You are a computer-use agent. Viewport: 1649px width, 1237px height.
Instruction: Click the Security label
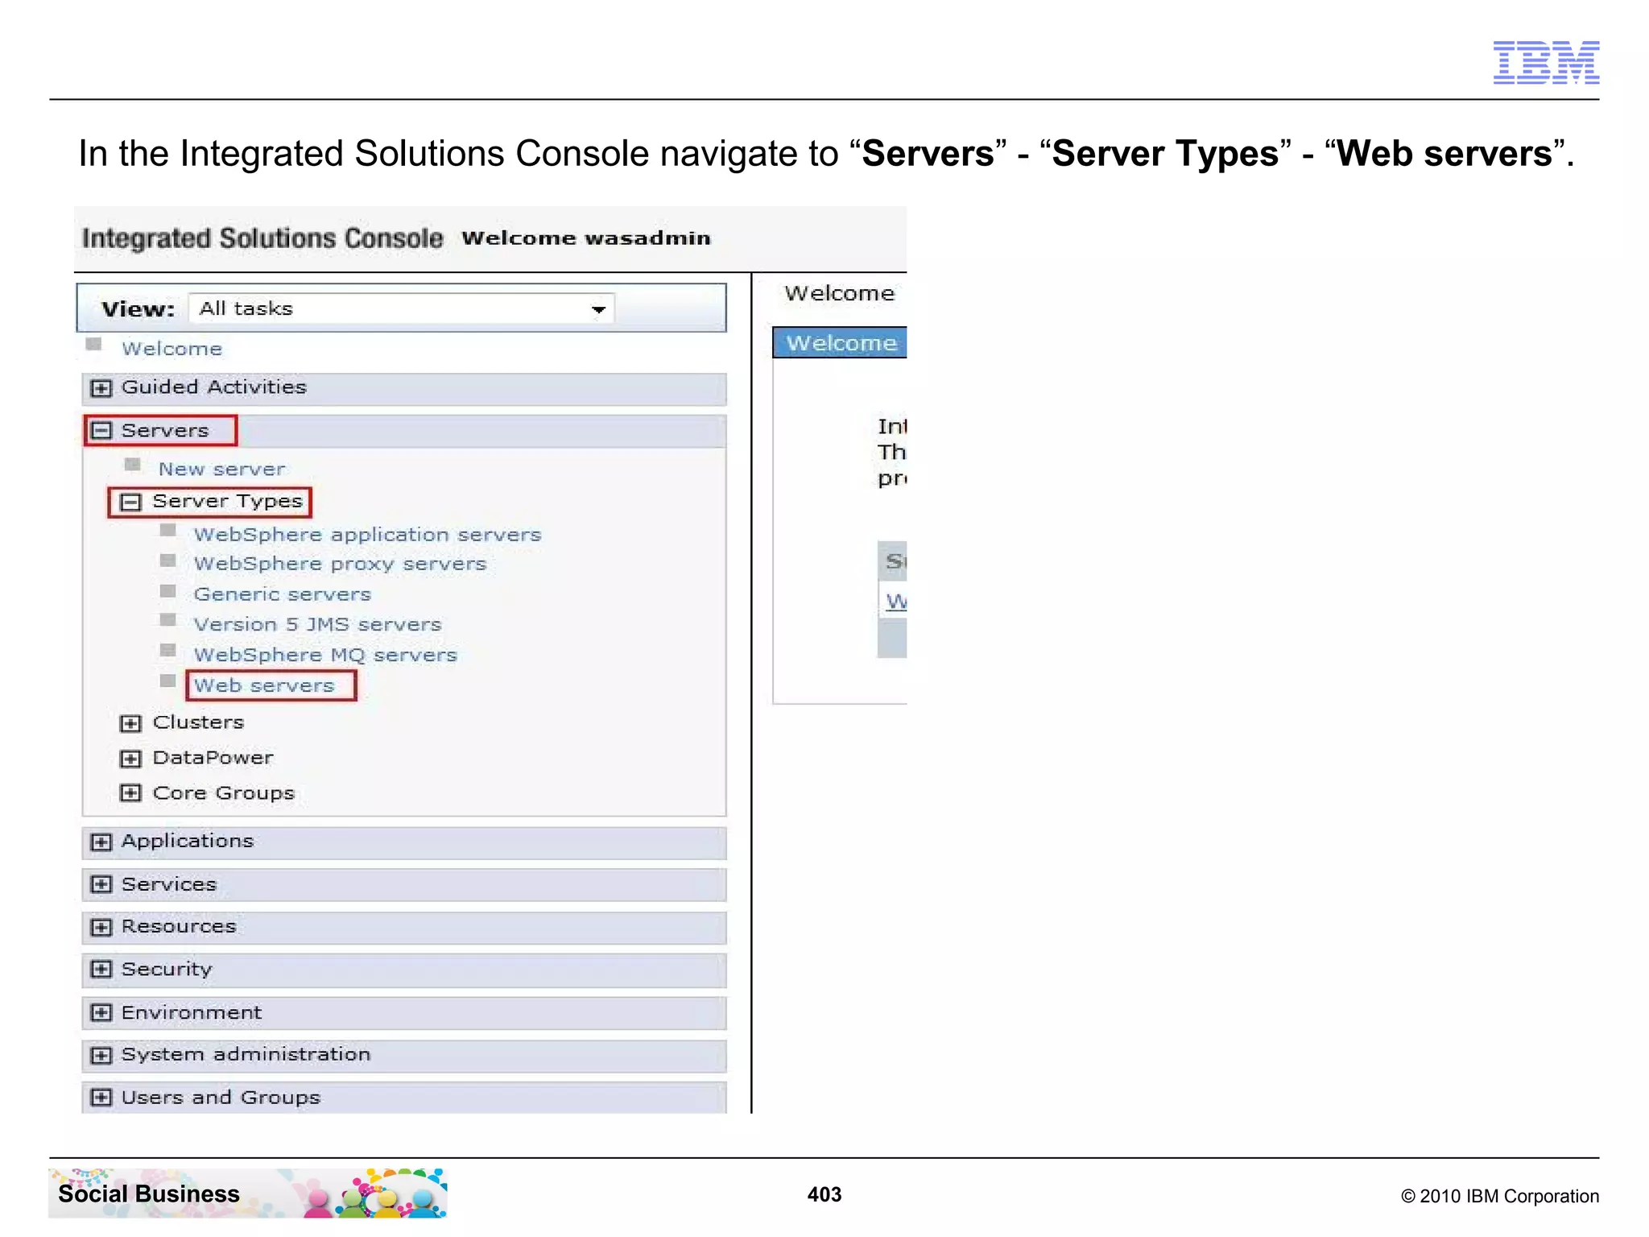167,970
